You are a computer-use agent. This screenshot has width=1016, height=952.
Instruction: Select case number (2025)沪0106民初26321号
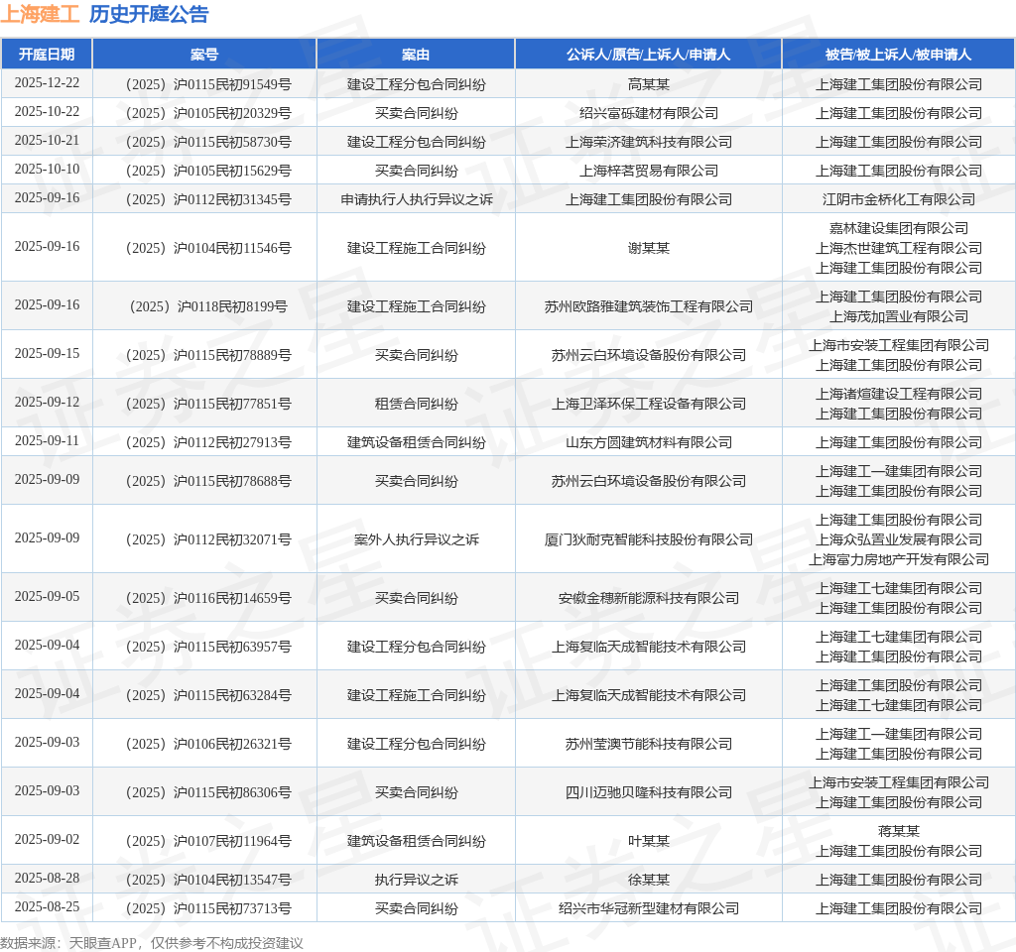[x=204, y=744]
